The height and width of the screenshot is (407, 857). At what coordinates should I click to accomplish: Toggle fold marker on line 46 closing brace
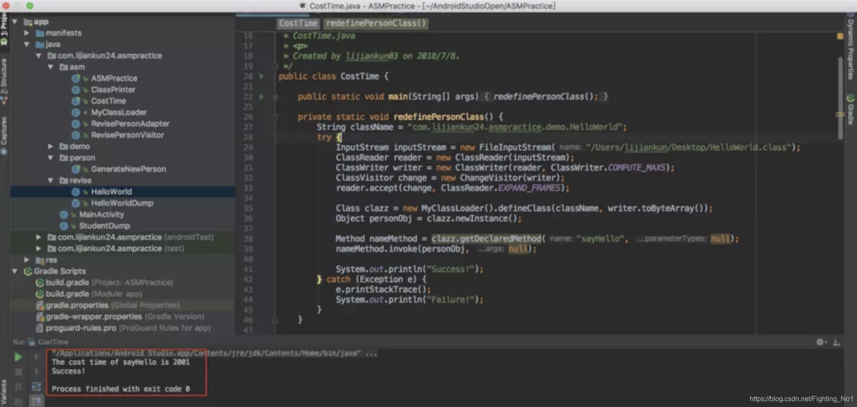click(x=275, y=320)
